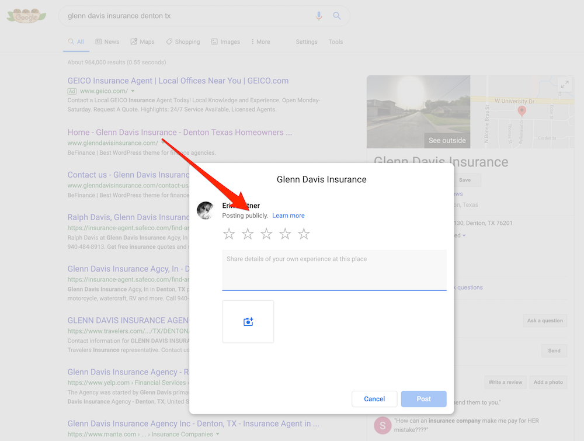Open the Glenn Davis Insurance Agcy result
Image resolution: width=584 pixels, height=441 pixels.
click(128, 269)
